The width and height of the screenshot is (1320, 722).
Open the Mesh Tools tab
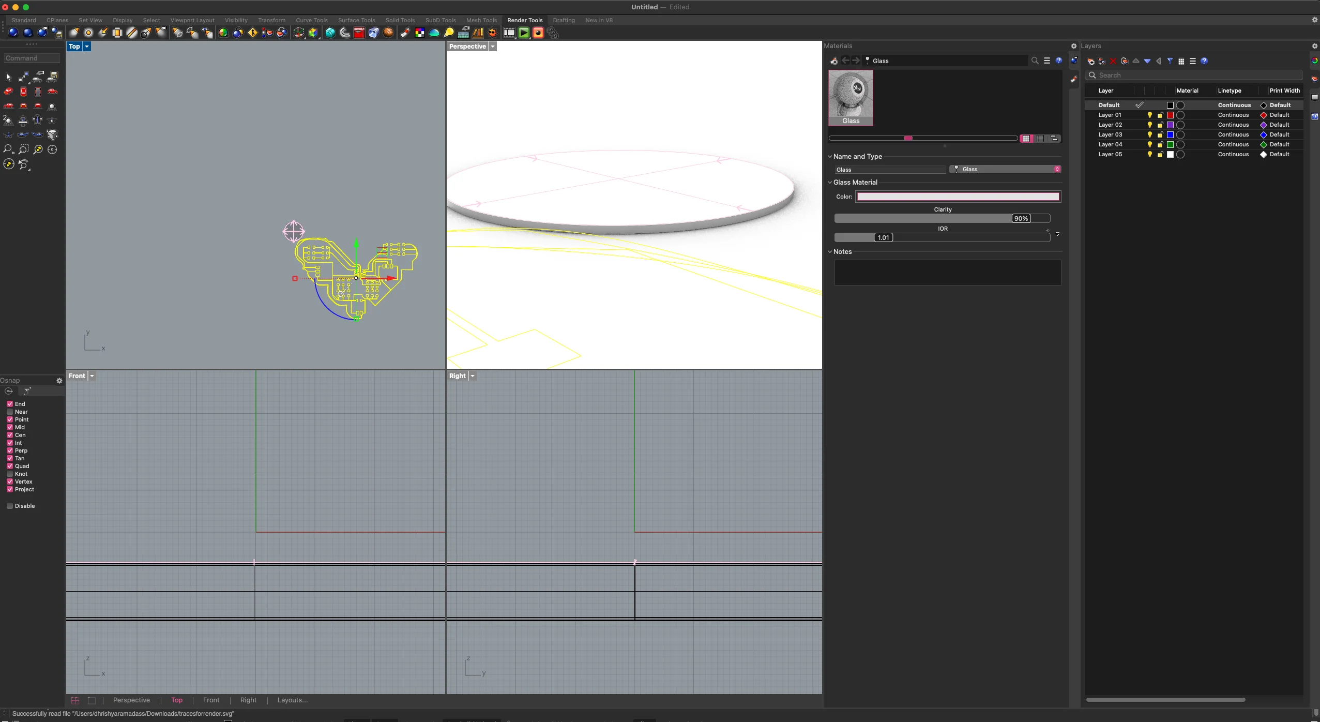point(481,20)
